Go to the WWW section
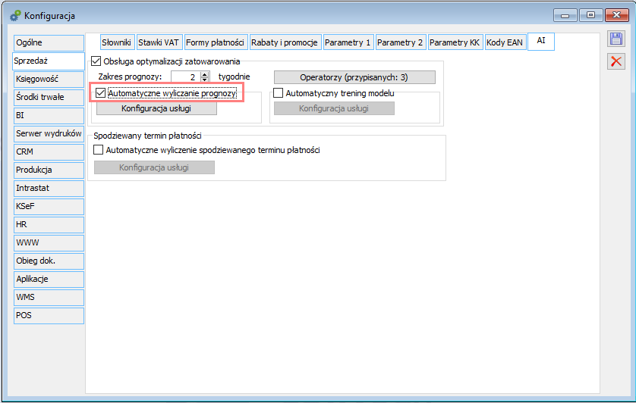 [49, 243]
